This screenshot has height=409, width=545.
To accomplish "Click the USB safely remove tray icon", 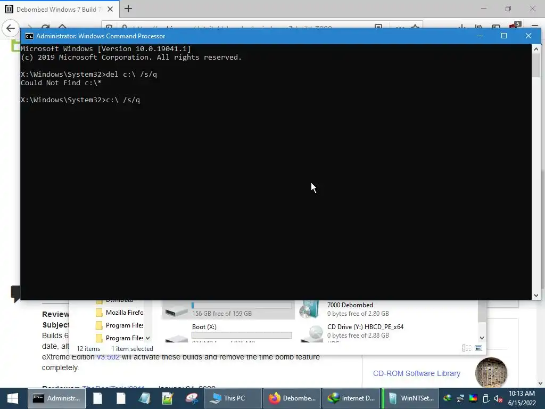I will tap(486, 398).
